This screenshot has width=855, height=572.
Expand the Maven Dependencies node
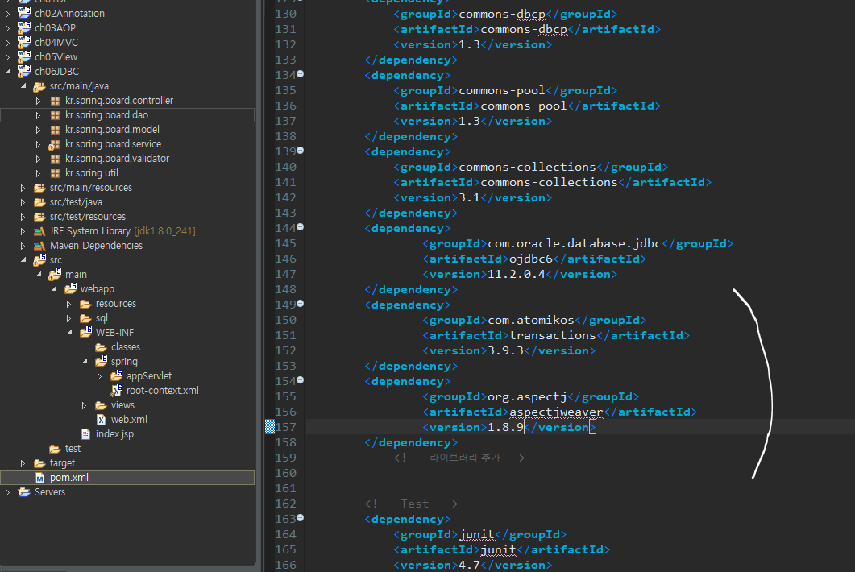pos(23,246)
